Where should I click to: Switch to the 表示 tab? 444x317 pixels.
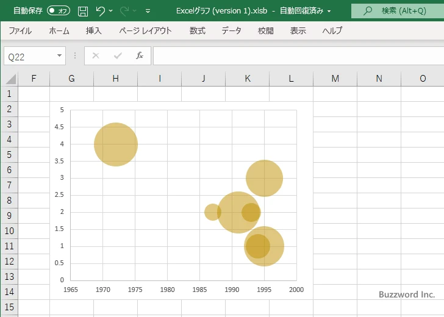pos(298,30)
